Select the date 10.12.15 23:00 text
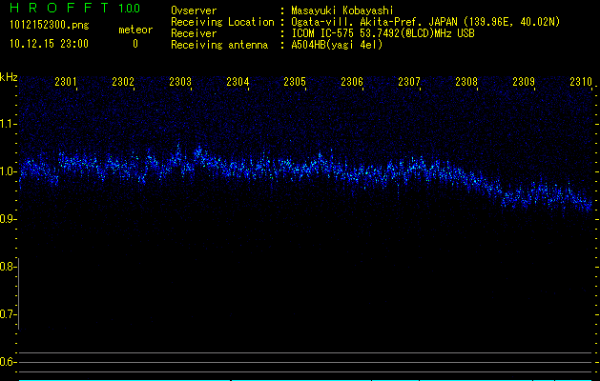 click(x=49, y=44)
